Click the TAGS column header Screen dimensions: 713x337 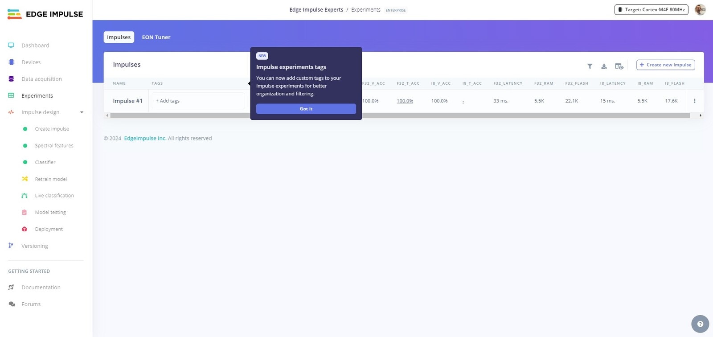157,83
